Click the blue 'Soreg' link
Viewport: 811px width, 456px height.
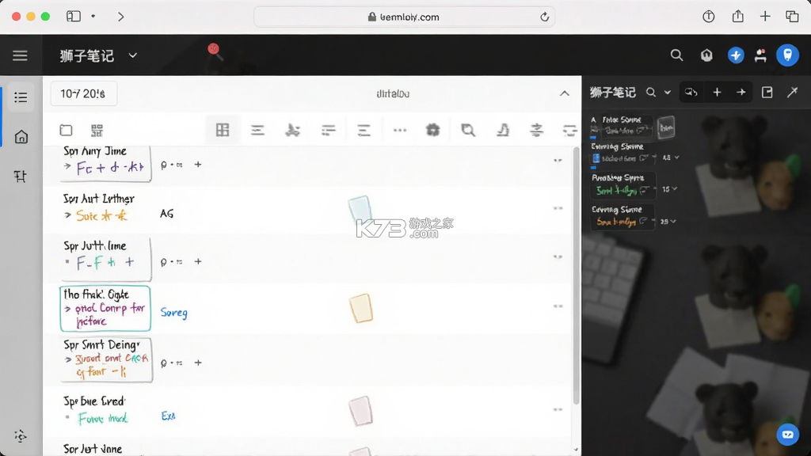(x=173, y=313)
